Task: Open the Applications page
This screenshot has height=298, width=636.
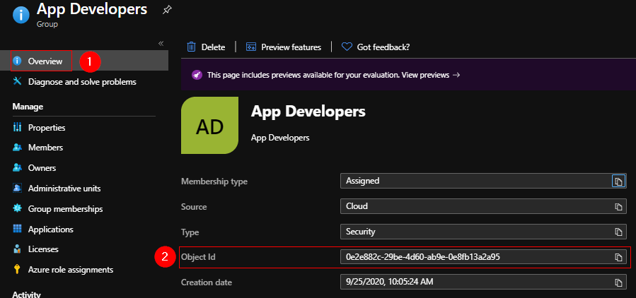Action: [51, 230]
